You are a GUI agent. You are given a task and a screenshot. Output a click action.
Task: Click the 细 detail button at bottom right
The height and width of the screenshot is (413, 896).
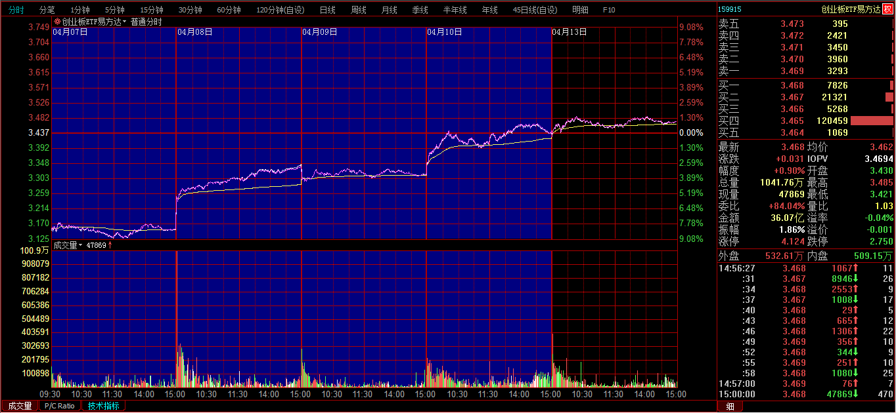point(730,406)
